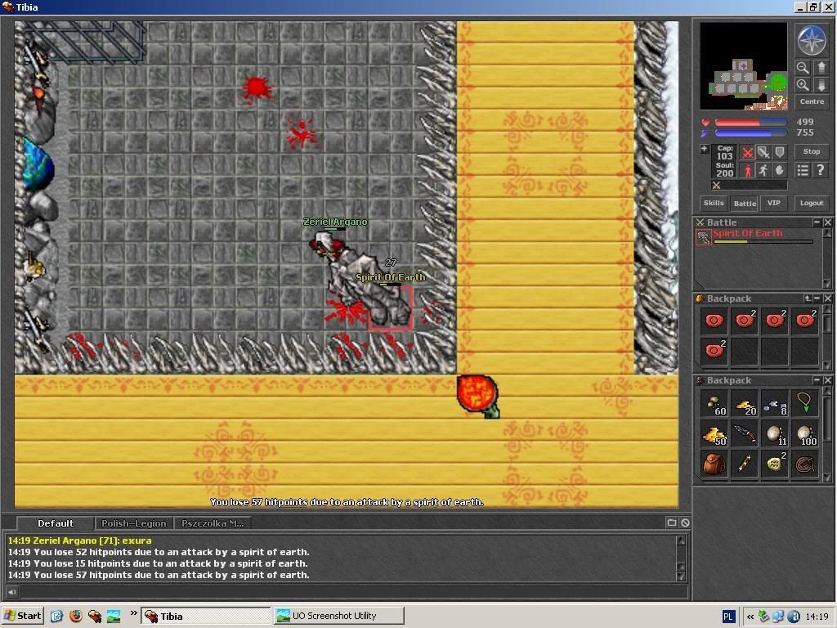Click the compass rose to move minimap

tap(812, 41)
